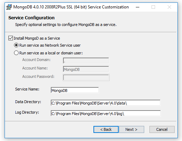Click into the Log Directory path field

point(106,113)
